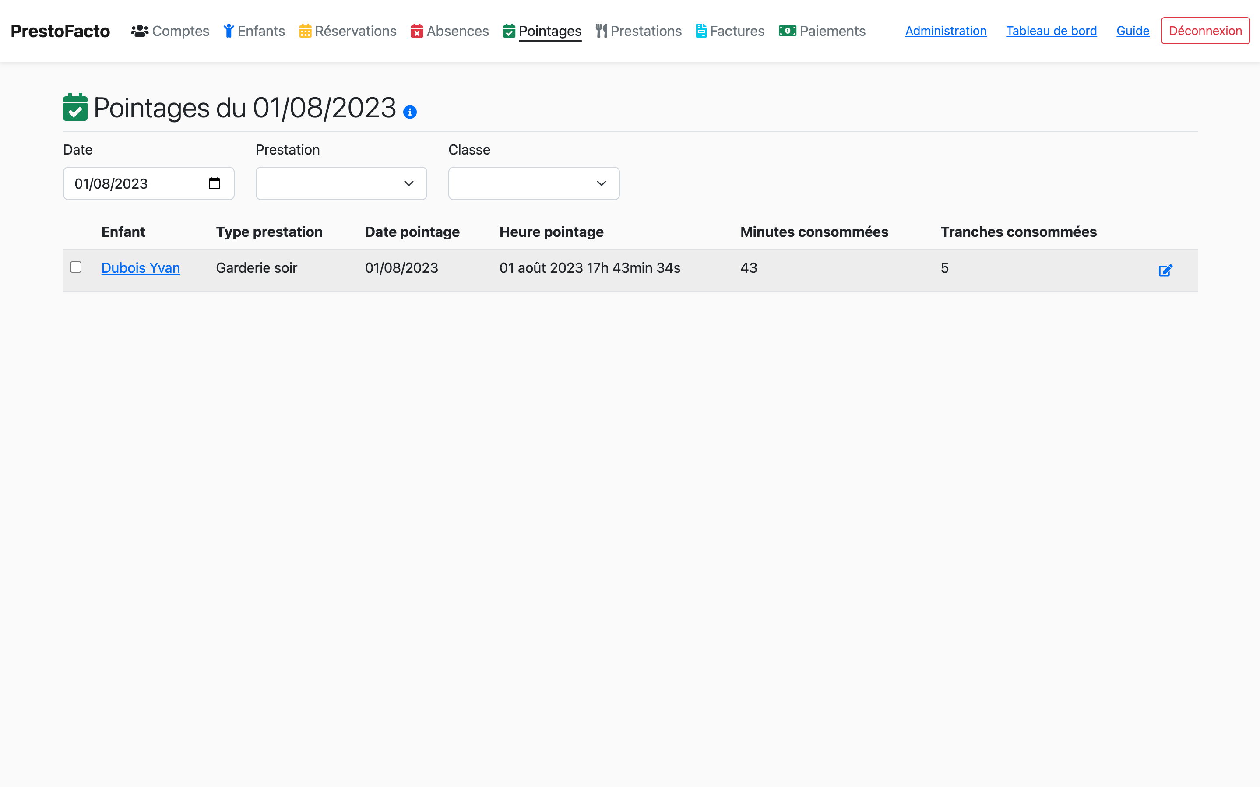Click the blue info icon beside page title
Image resolution: width=1260 pixels, height=787 pixels.
[410, 112]
